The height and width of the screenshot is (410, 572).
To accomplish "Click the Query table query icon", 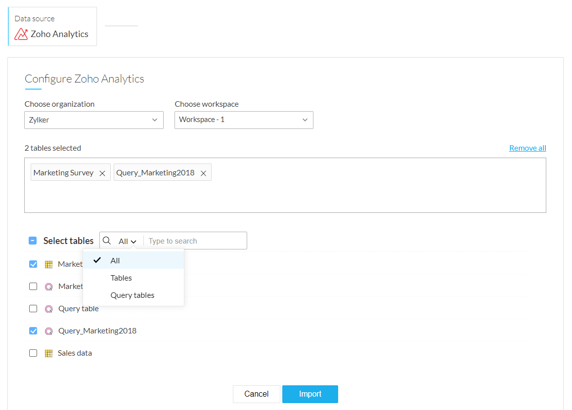I will [48, 309].
